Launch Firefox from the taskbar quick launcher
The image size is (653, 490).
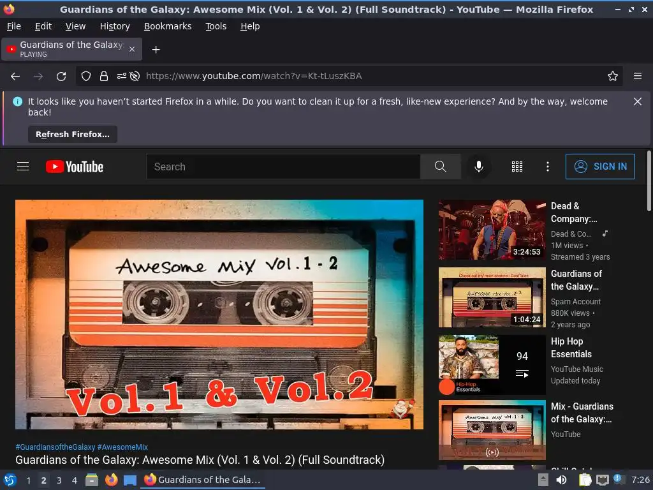[x=111, y=480]
